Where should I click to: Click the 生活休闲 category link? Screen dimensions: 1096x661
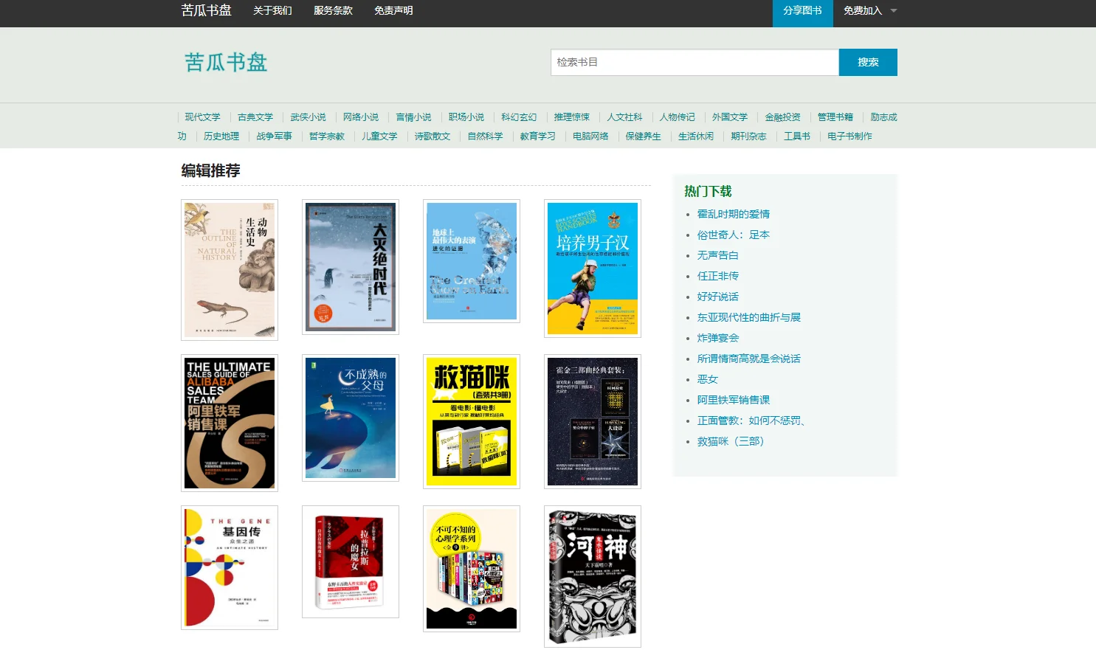tap(696, 136)
